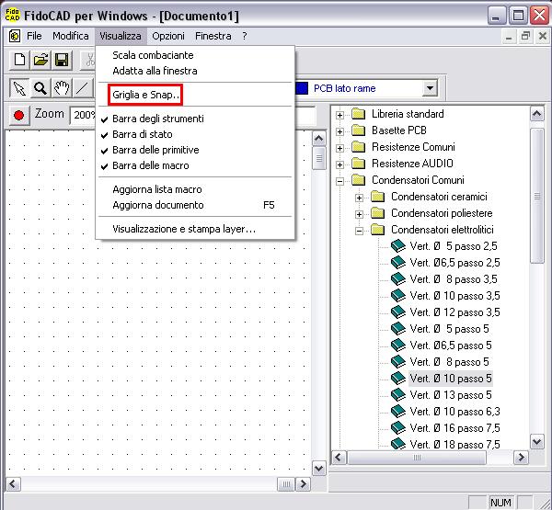The height and width of the screenshot is (510, 552).
Task: Click the Save floppy disk icon
Action: click(x=62, y=60)
